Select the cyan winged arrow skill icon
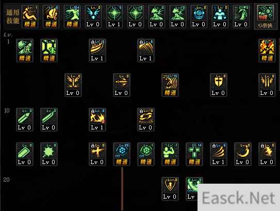Viewport: 280px width, 211px height. (x=93, y=17)
